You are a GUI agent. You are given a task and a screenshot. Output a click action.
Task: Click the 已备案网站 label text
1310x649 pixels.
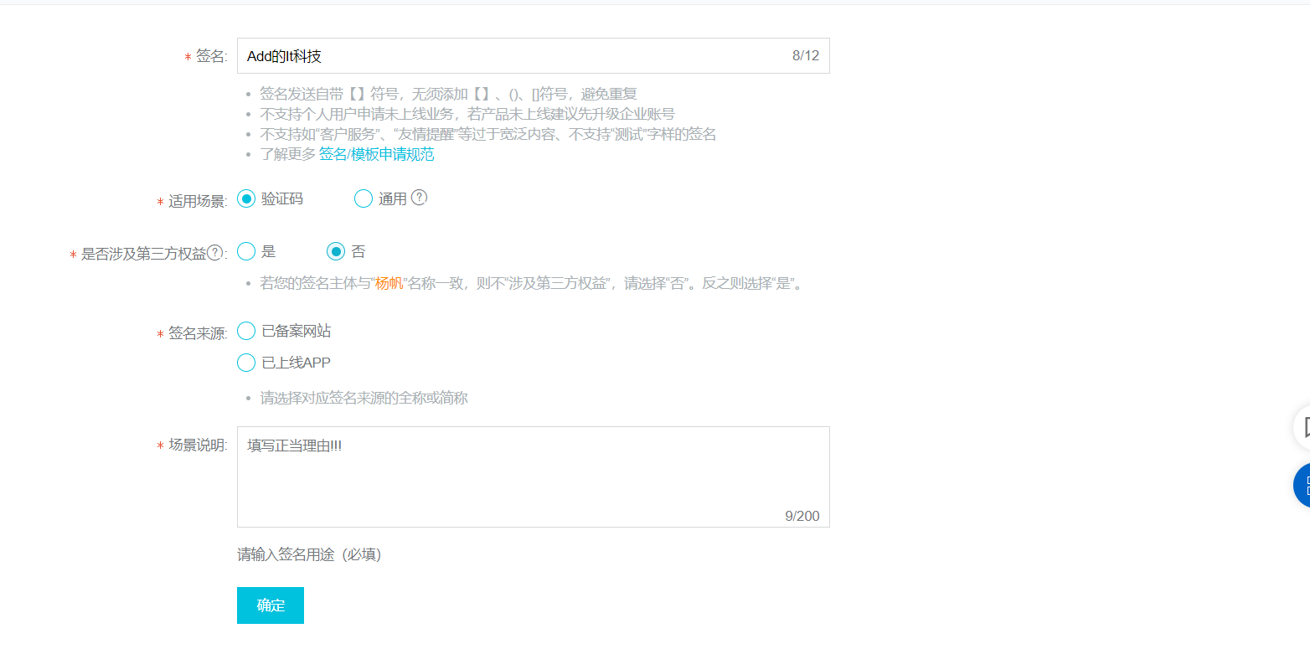(x=297, y=331)
